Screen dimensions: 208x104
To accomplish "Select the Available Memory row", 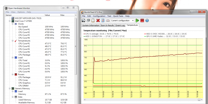I will coord(40,103).
